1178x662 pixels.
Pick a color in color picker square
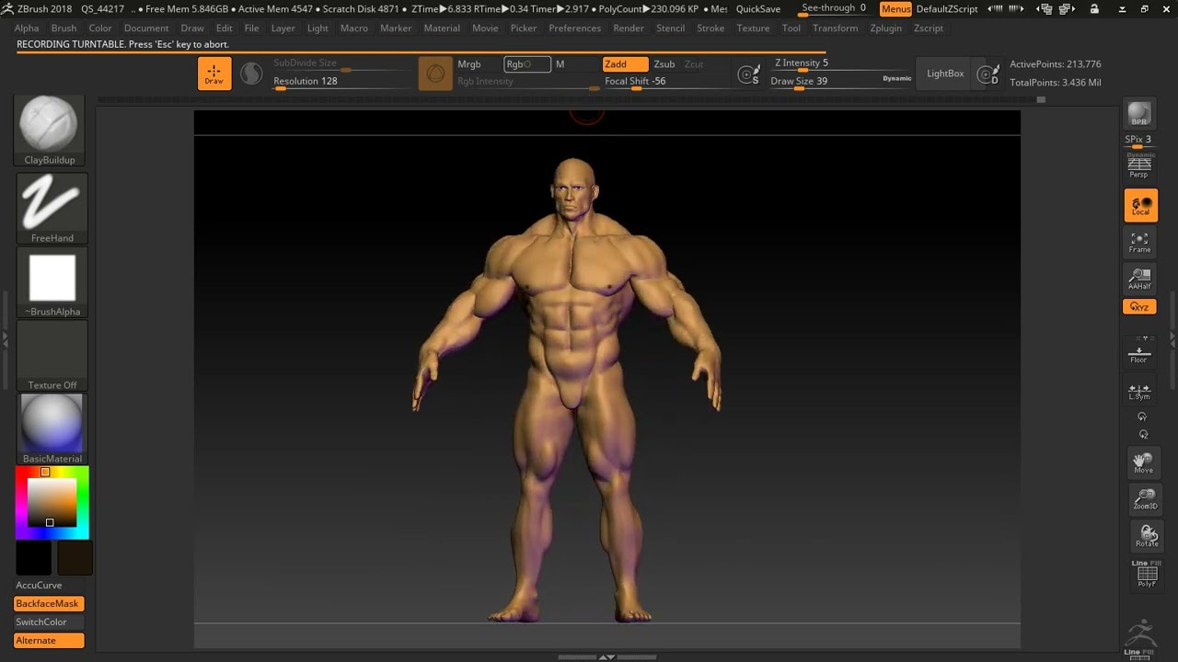tap(51, 503)
